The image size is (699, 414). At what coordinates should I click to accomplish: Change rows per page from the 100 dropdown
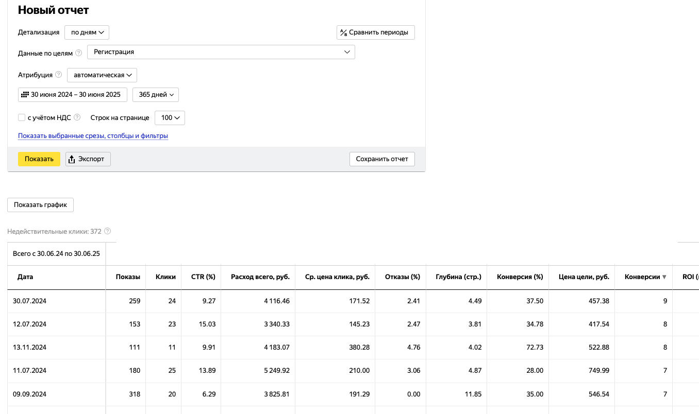point(170,118)
